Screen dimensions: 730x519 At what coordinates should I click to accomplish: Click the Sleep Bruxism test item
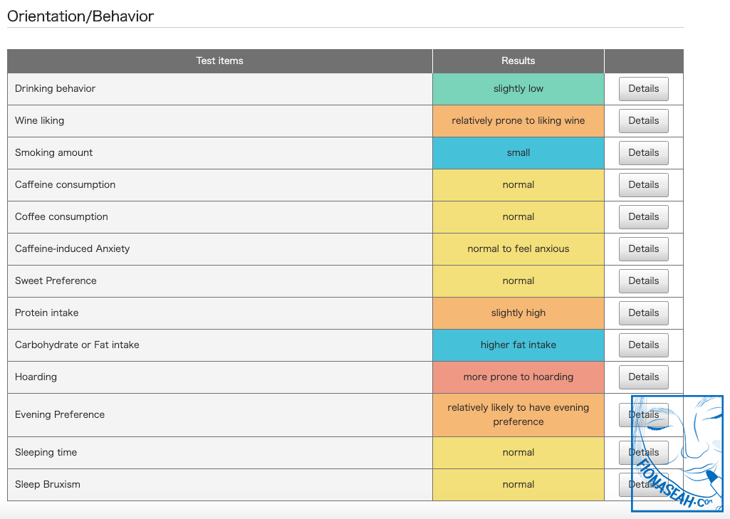click(x=48, y=485)
